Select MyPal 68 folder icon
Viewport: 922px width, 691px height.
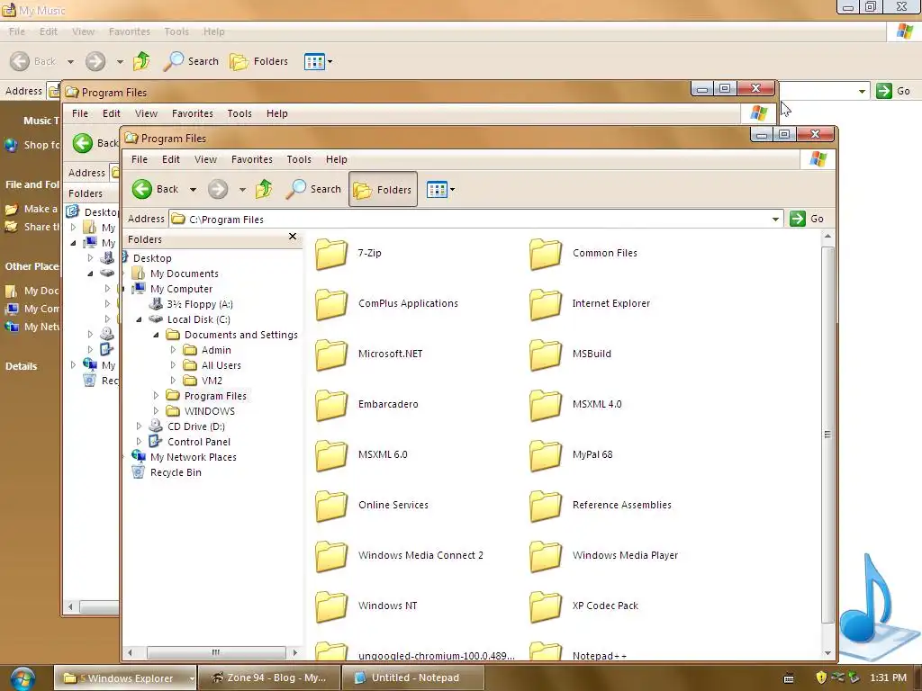click(x=545, y=455)
